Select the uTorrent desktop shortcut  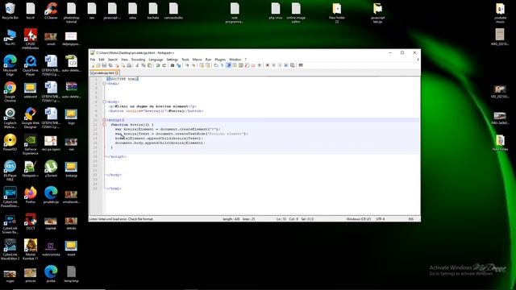[51, 169]
